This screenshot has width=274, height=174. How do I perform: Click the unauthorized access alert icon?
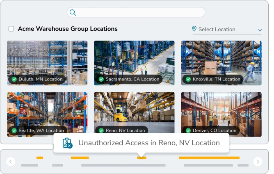pos(67,143)
